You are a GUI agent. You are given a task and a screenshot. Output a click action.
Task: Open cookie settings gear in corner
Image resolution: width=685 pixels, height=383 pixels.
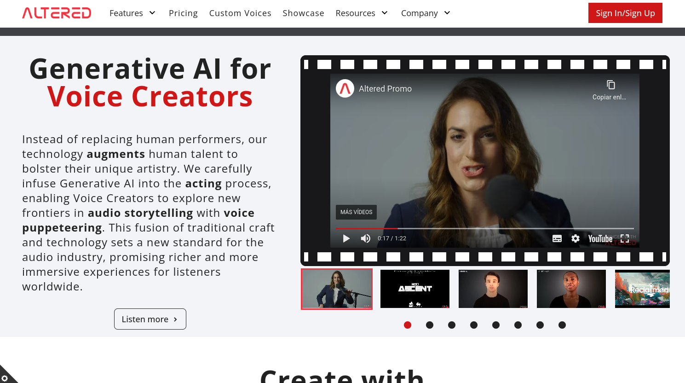5,378
